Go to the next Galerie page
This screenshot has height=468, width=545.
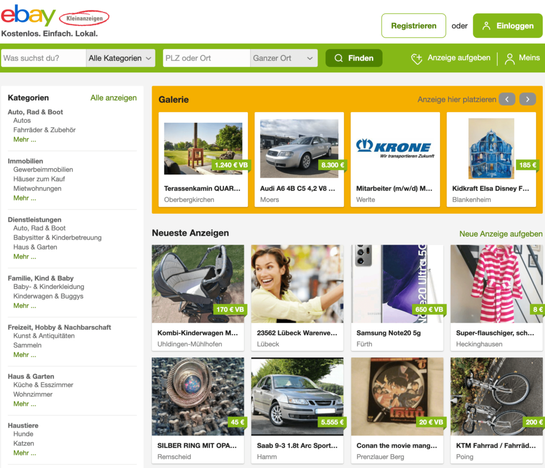tap(527, 99)
